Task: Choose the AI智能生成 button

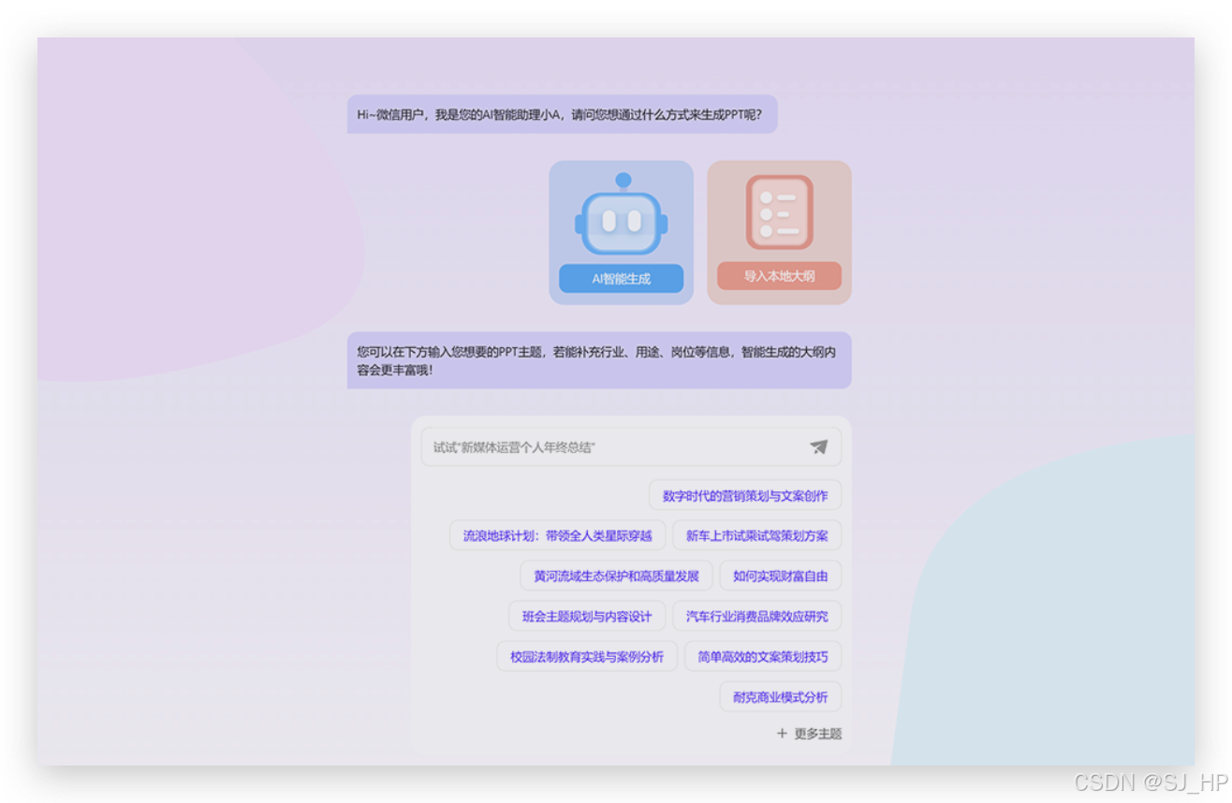Action: point(621,279)
